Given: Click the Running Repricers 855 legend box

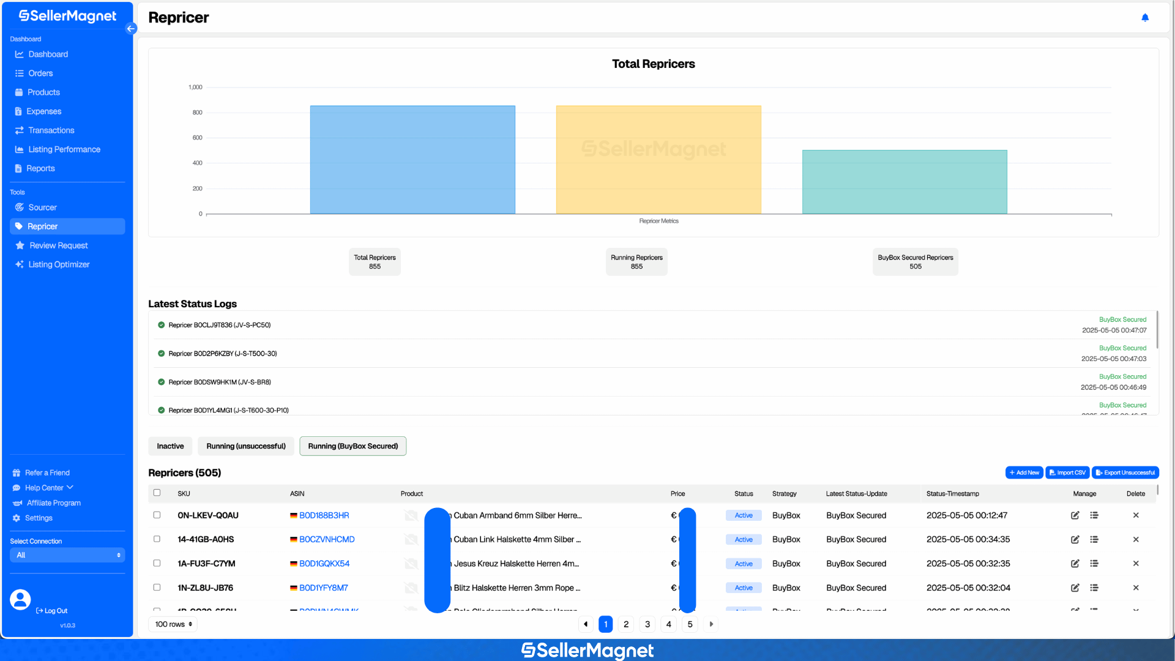Looking at the screenshot, I should pos(636,262).
